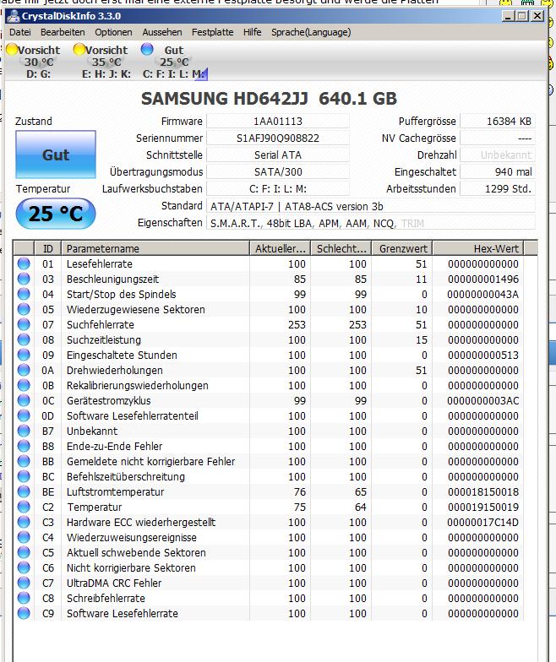This screenshot has width=556, height=662.
Task: Click status icon of Luftstromtemperatur row
Action: pyautogui.click(x=24, y=491)
